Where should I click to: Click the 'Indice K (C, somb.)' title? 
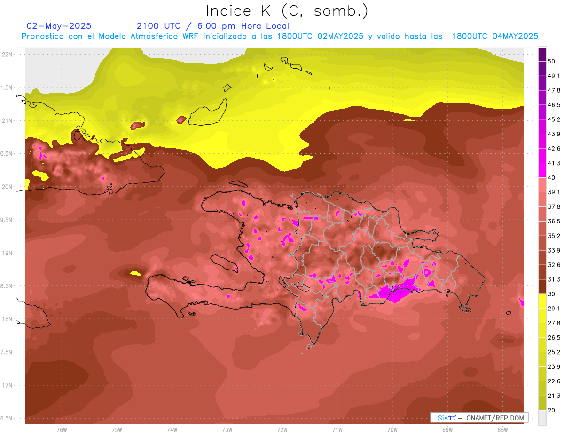click(287, 10)
